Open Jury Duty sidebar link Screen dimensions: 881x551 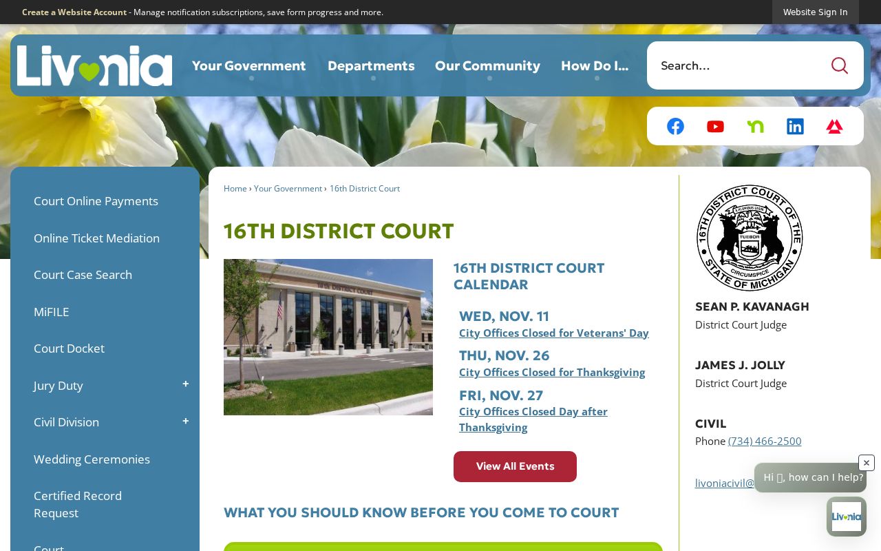[58, 386]
